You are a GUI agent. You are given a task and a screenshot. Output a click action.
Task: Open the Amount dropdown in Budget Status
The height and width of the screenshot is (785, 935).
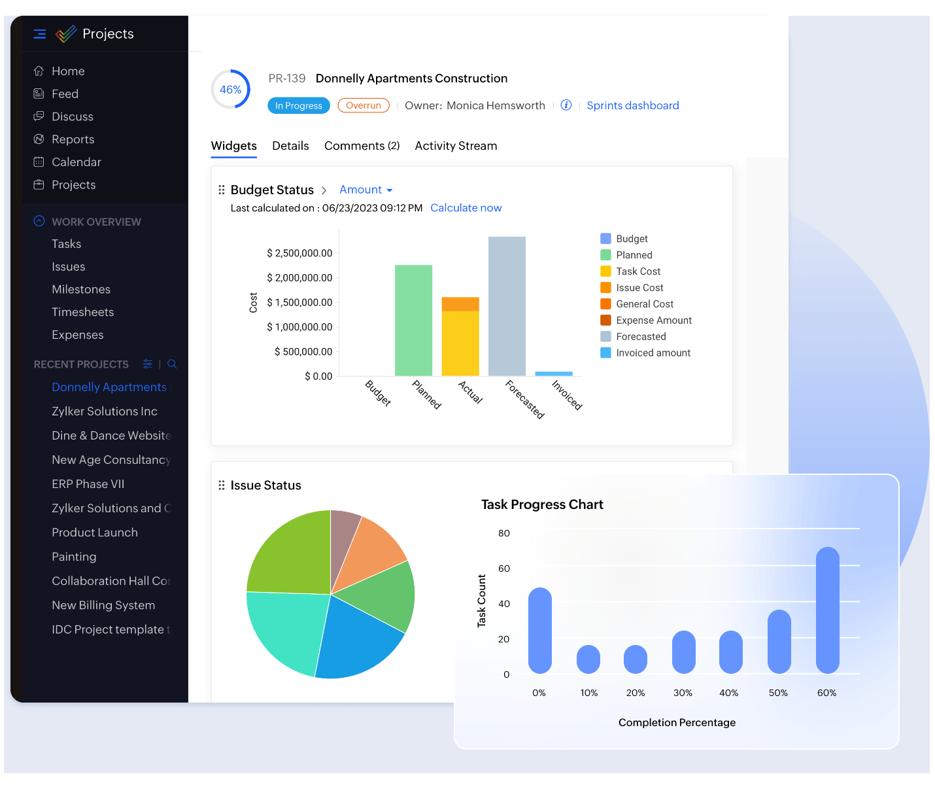(365, 190)
